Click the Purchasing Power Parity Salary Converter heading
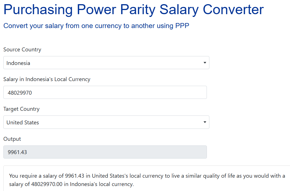This screenshot has width=290, height=191. (x=133, y=9)
